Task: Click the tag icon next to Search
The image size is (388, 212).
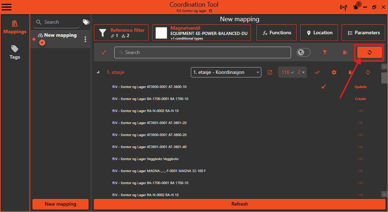Action: tap(86, 22)
